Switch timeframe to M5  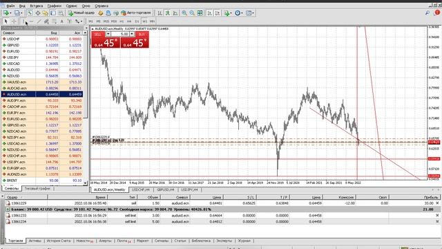pyautogui.click(x=98, y=21)
